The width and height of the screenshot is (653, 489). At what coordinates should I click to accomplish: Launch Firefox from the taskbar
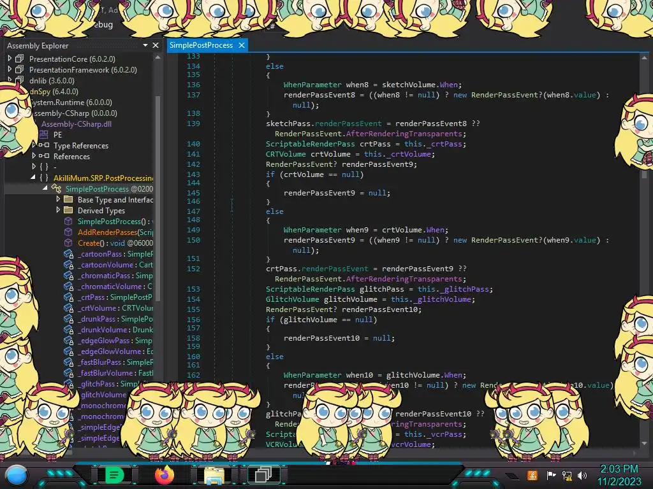(x=165, y=475)
